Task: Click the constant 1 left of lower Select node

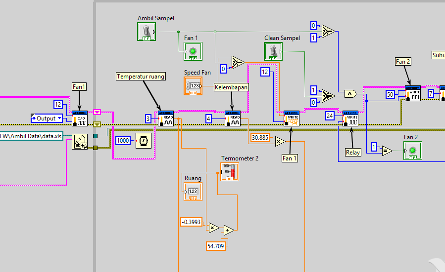Action: coord(313,90)
